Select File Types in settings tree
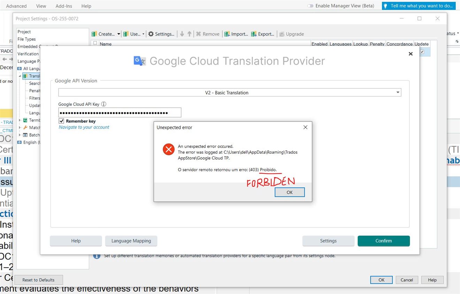460x294 pixels. [x=26, y=39]
